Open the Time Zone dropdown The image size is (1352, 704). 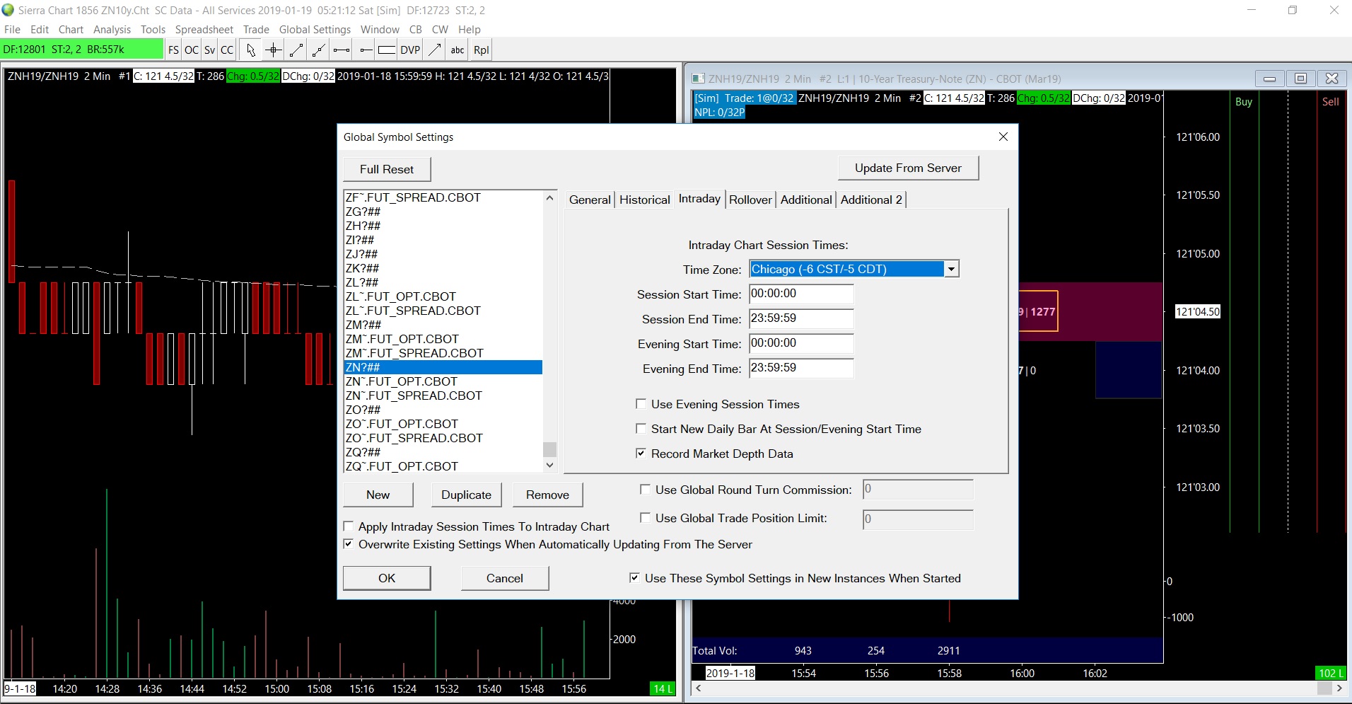[x=951, y=269]
